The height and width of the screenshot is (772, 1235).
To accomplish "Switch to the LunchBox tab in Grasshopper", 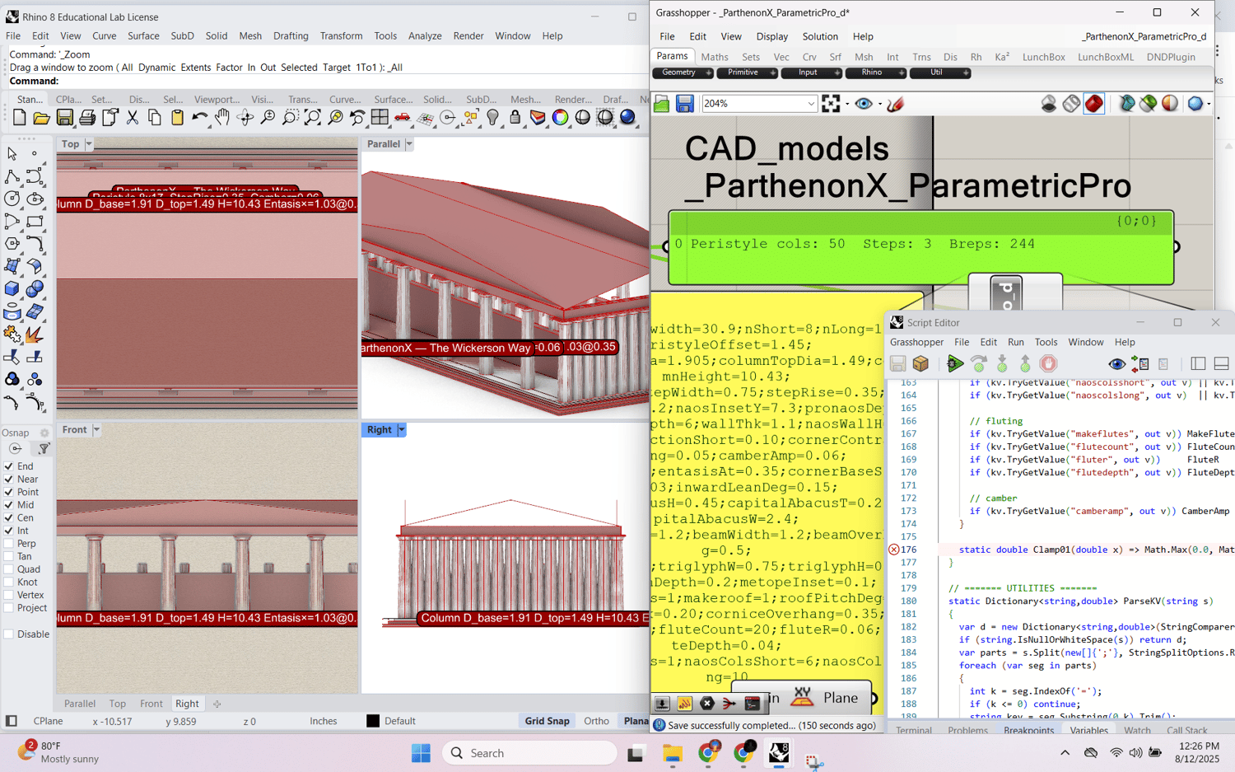I will pos(1043,58).
